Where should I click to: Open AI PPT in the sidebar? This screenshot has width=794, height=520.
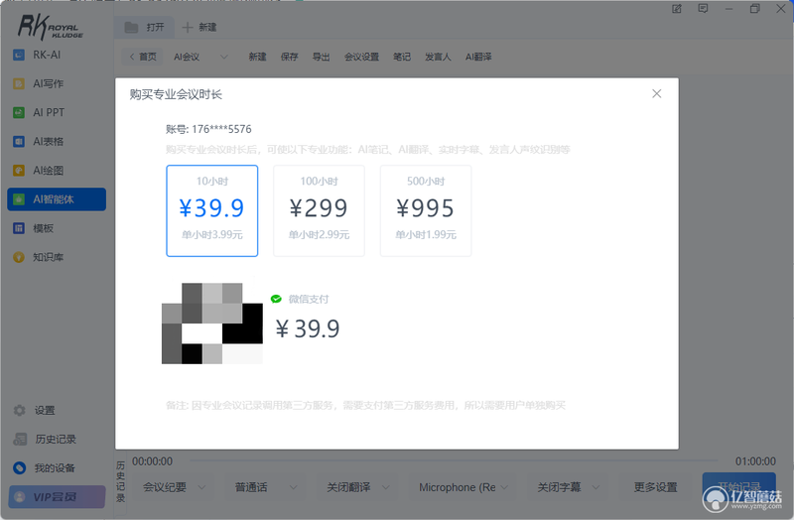(57, 112)
